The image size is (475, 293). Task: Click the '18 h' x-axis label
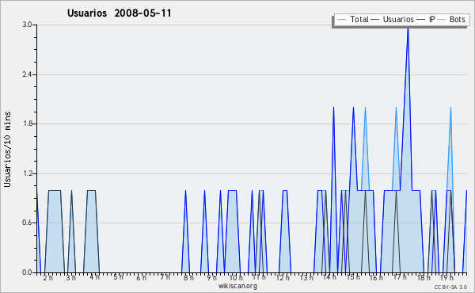424,277
